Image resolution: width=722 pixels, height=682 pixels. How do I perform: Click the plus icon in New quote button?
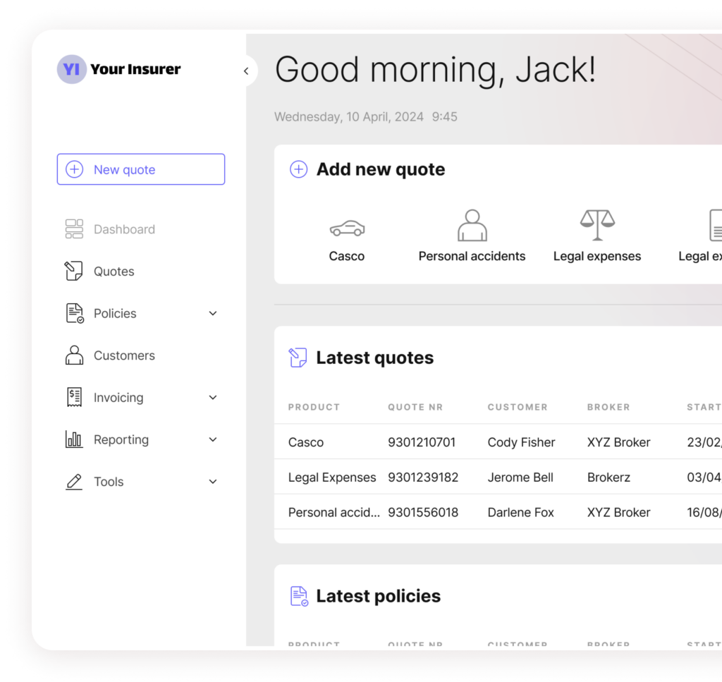pos(75,169)
